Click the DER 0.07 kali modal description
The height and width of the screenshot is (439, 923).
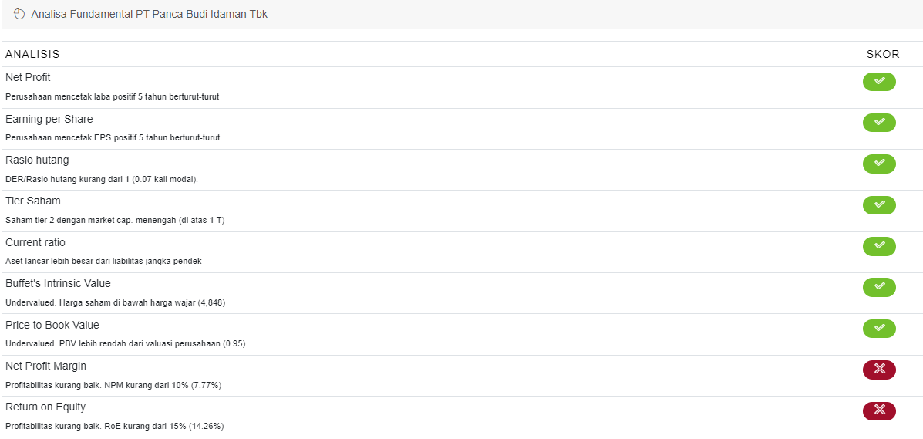click(x=102, y=179)
